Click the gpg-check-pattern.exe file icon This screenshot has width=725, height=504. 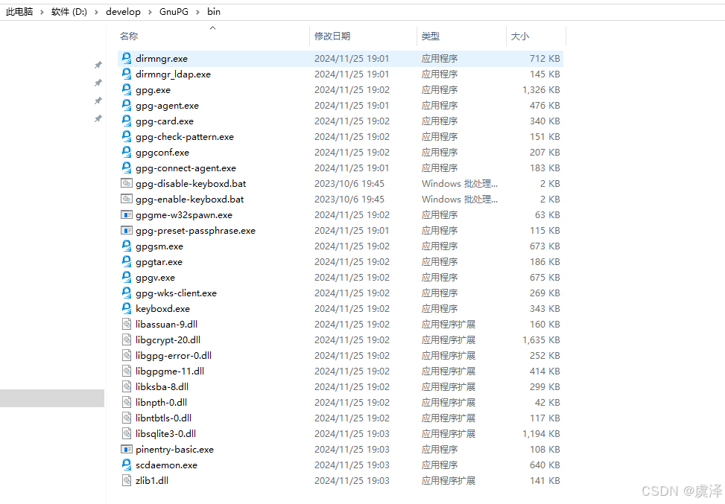click(x=126, y=137)
